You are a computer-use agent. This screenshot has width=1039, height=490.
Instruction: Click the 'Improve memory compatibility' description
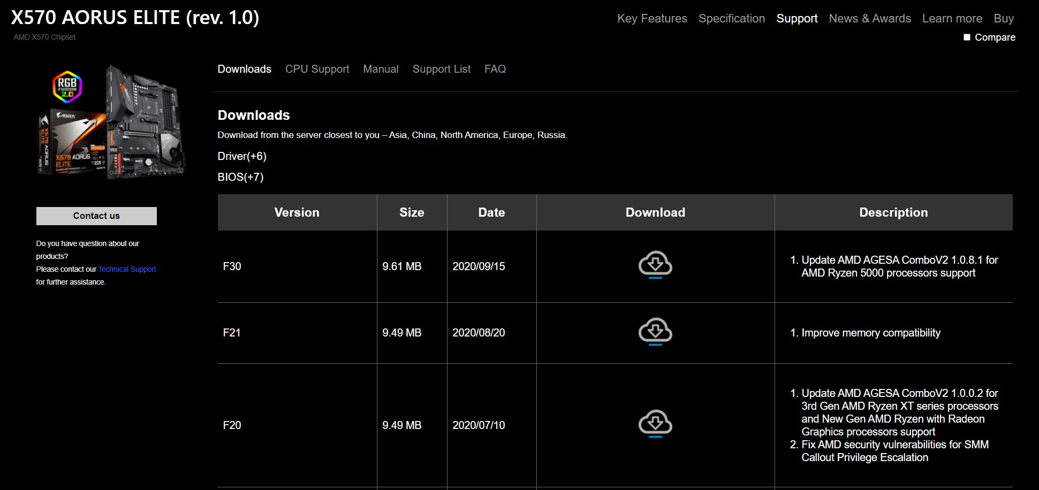coord(871,333)
